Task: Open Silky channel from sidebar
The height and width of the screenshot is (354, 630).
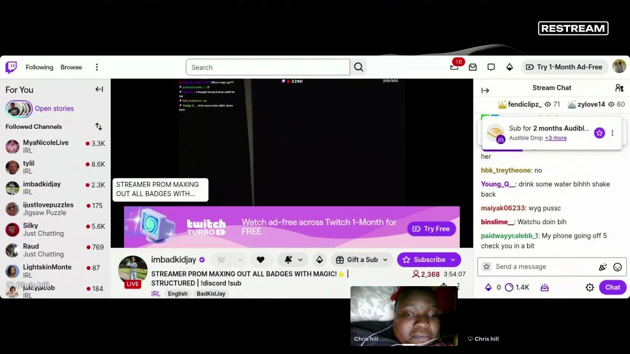Action: (55, 229)
